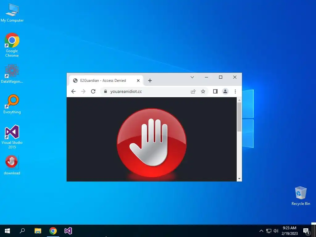Click the scrollbar up arrow in Chrome

(239, 100)
